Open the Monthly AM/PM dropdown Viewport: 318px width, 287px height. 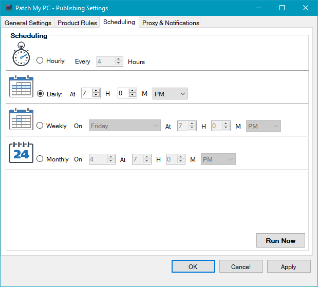[x=218, y=159]
